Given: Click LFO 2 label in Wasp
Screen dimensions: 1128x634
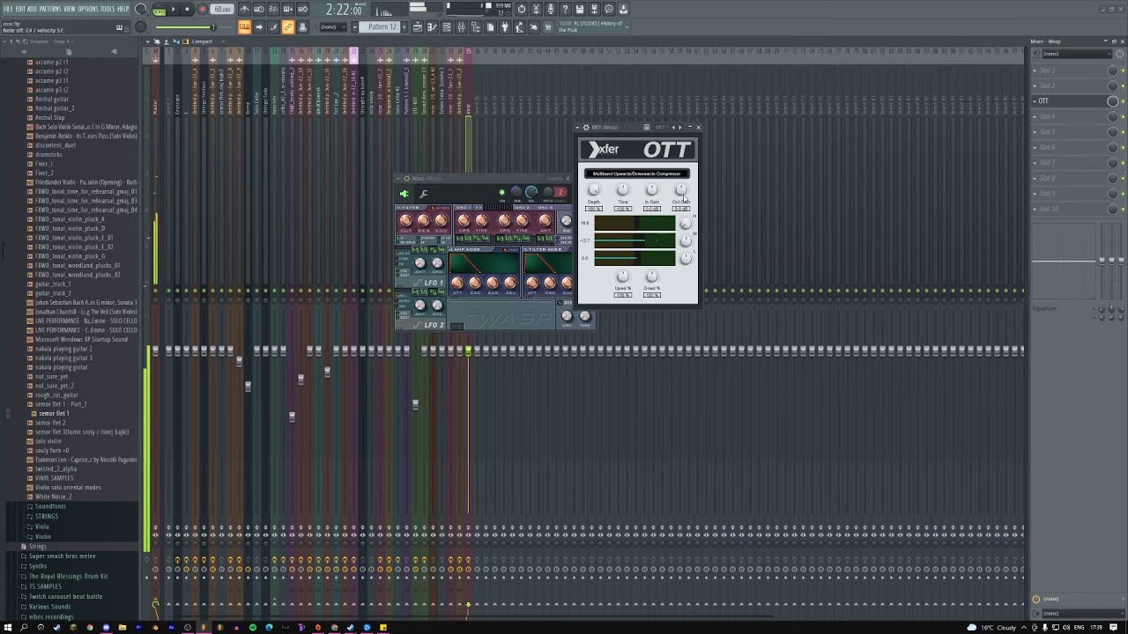Looking at the screenshot, I should point(434,325).
